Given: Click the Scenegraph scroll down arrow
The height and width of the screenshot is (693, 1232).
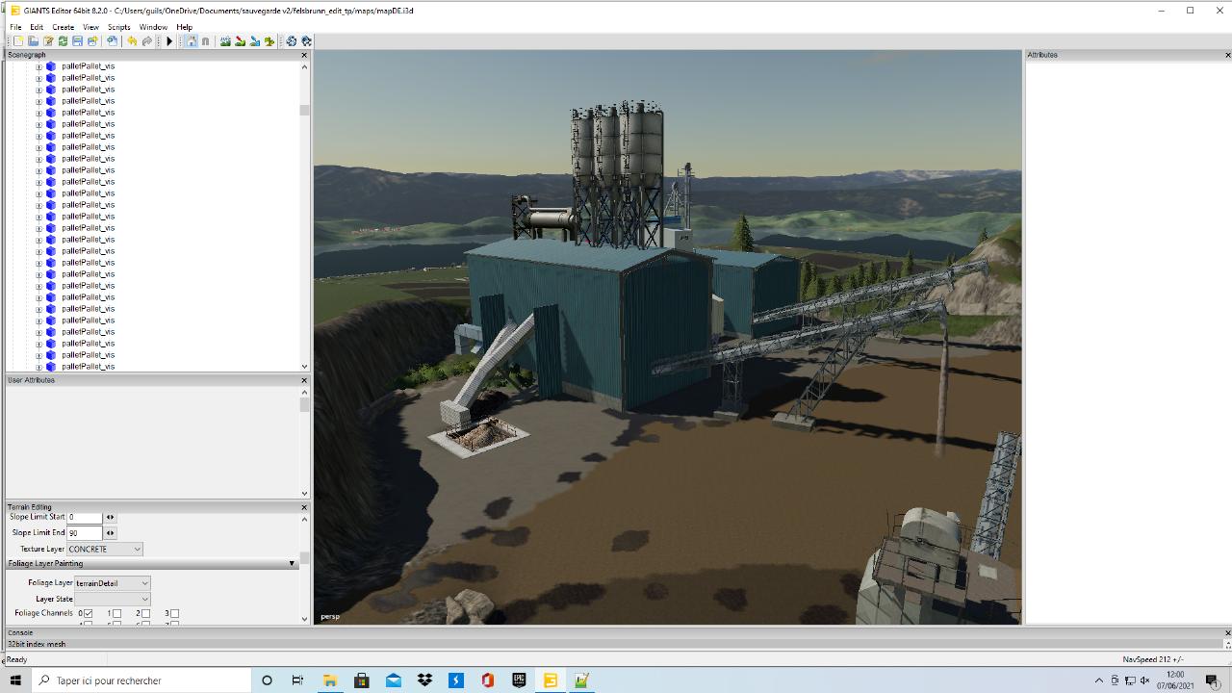Looking at the screenshot, I should 304,366.
